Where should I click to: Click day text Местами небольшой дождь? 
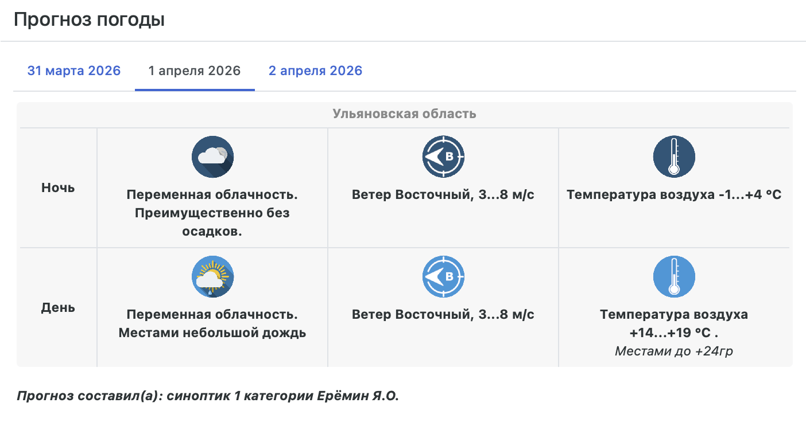[212, 333]
